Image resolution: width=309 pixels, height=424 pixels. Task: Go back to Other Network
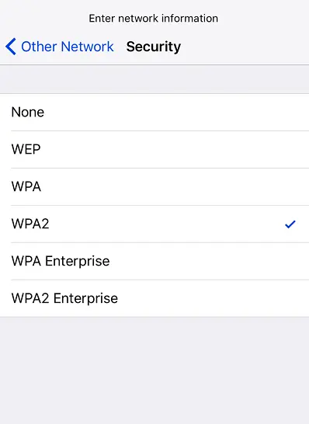point(60,47)
